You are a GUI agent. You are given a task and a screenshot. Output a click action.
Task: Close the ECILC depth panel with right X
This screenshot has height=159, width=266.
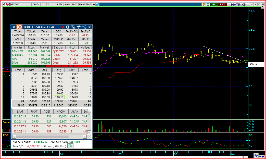90,27
